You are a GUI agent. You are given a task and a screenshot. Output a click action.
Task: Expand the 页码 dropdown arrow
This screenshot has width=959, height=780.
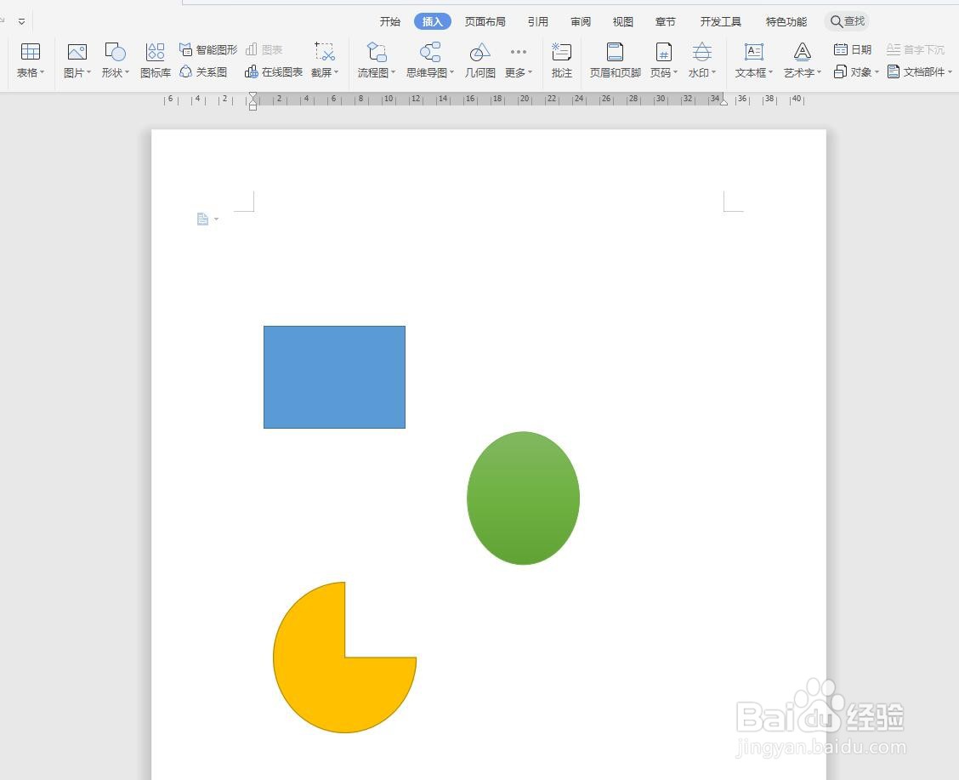675,72
